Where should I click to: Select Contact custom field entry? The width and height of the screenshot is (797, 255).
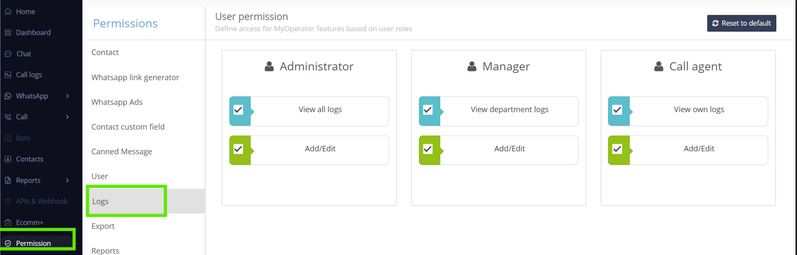(128, 127)
